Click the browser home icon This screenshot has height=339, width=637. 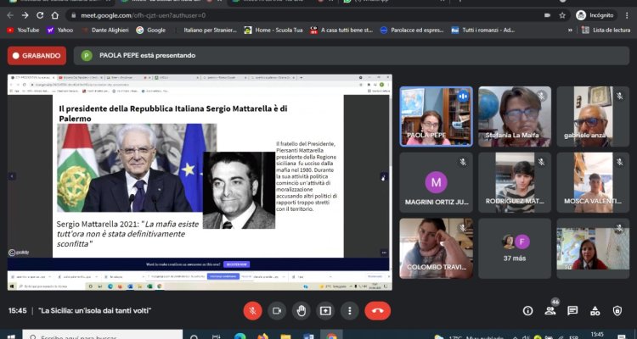point(55,15)
